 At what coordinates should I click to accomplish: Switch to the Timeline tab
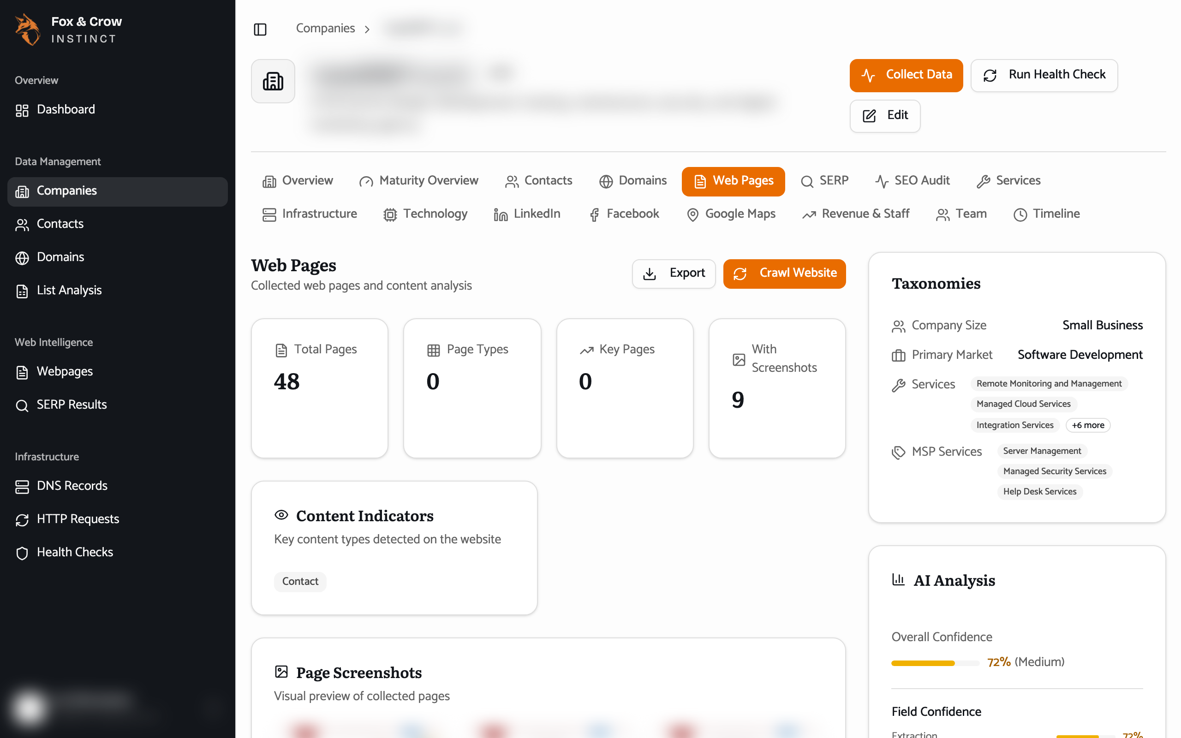click(1046, 214)
